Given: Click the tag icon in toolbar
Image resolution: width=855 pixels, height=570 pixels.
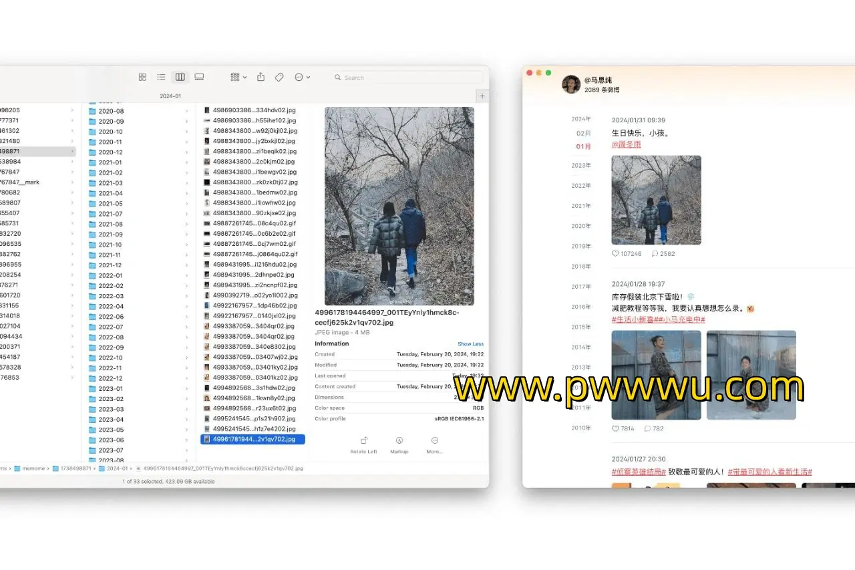Looking at the screenshot, I should (279, 78).
